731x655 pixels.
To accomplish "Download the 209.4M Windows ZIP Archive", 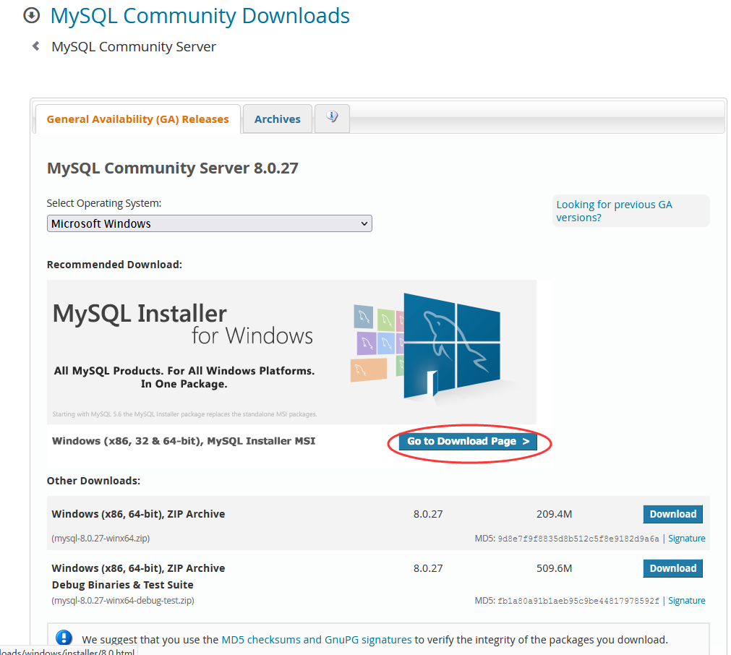I will 672,514.
